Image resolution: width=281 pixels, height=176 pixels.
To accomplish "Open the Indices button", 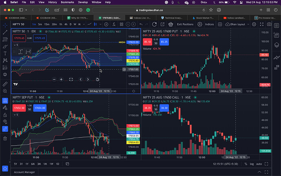I will [x=209, y=24].
